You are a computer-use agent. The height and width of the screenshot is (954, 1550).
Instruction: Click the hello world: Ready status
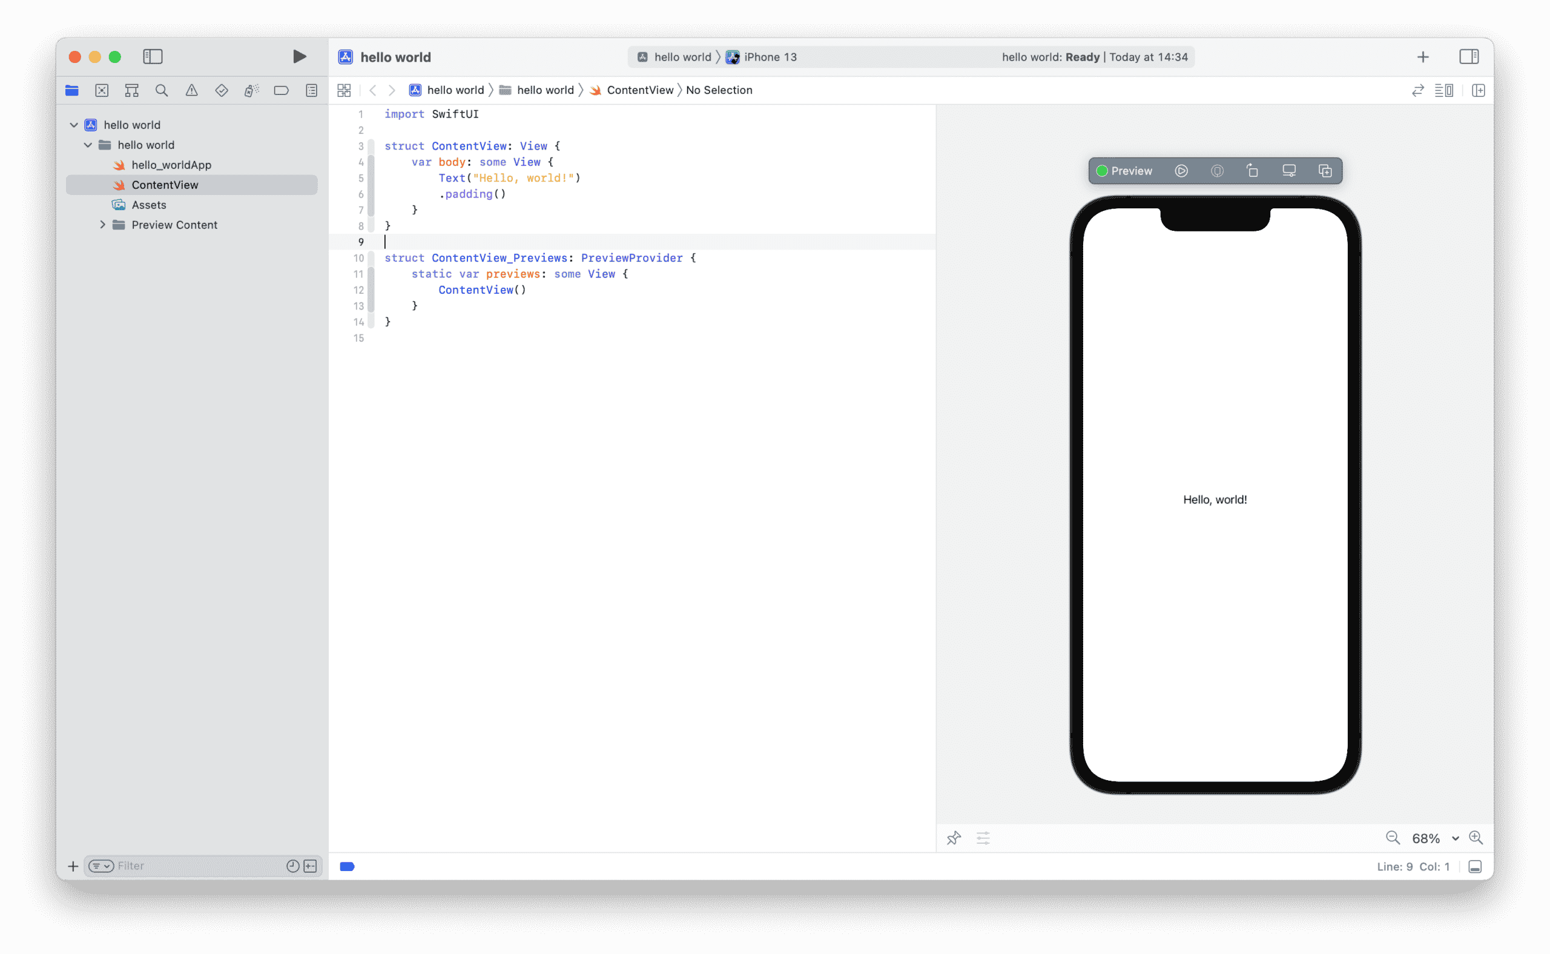point(1095,57)
